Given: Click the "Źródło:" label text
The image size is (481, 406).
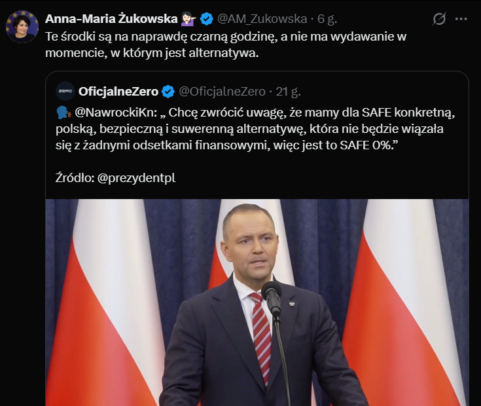Looking at the screenshot, I should (x=75, y=177).
